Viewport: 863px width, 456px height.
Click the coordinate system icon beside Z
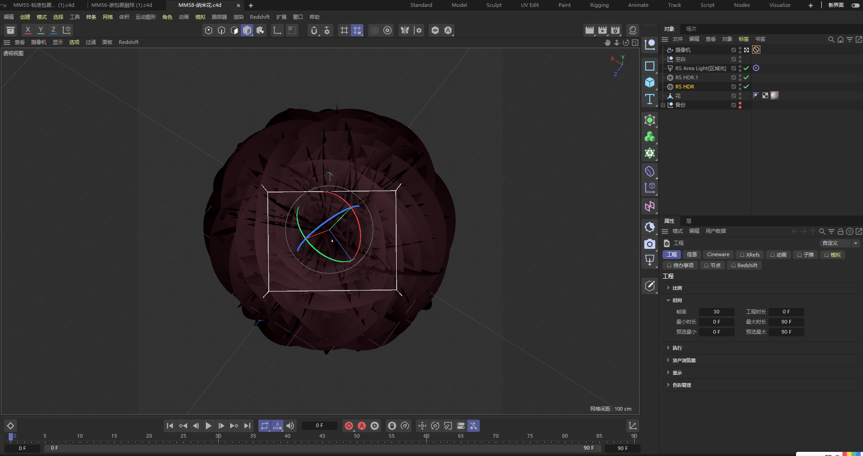66,30
